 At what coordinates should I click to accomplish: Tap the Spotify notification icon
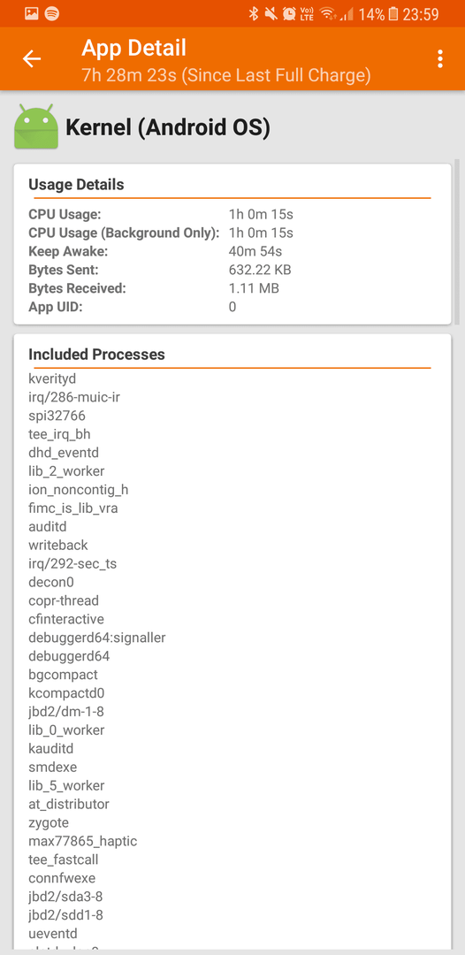(52, 13)
